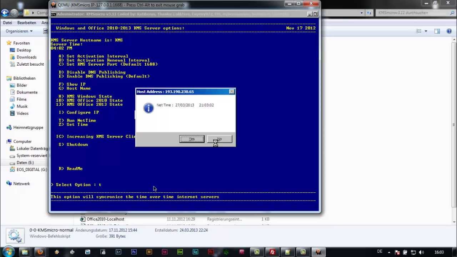
Task: Click the volume speaker tray icon
Action: [422, 252]
